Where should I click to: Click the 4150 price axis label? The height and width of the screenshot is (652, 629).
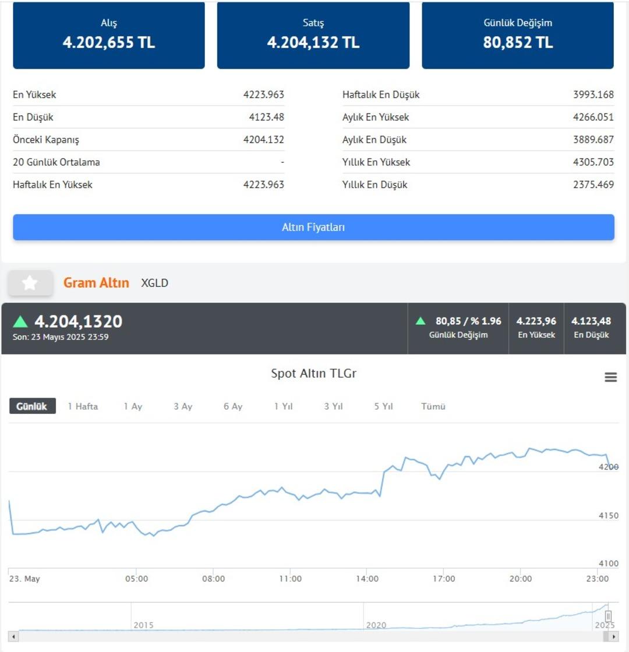(608, 516)
